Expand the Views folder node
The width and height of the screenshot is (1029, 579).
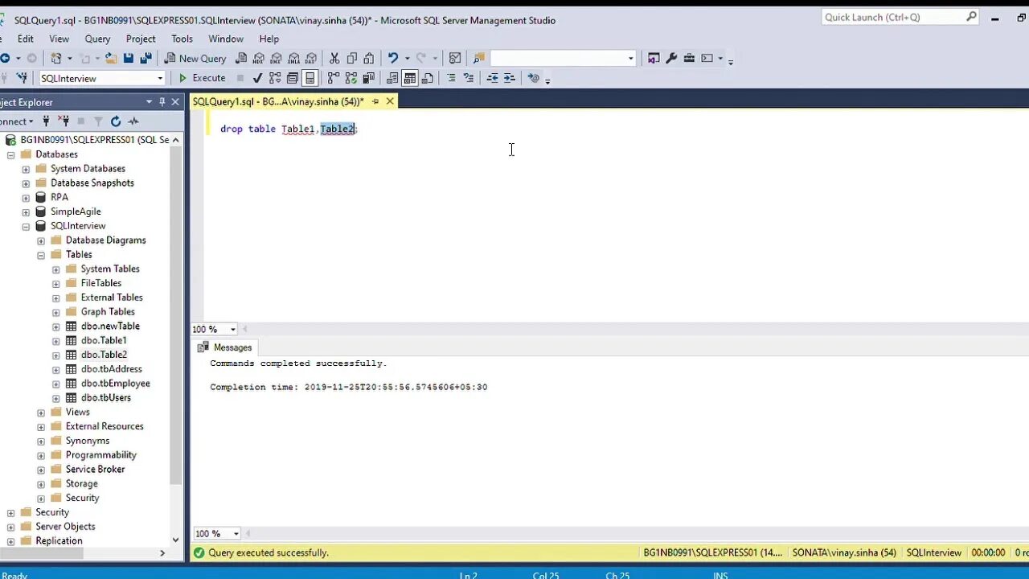(41, 413)
